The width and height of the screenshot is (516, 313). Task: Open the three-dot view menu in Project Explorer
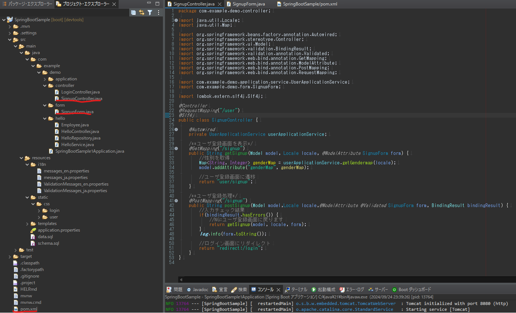click(x=158, y=12)
